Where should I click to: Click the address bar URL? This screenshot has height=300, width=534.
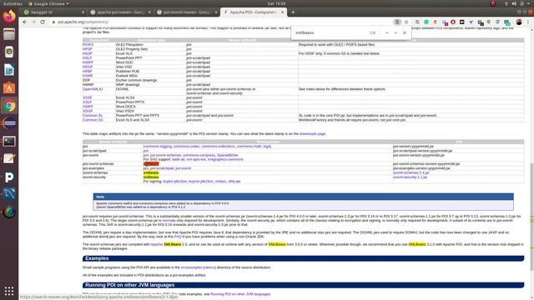[83, 22]
